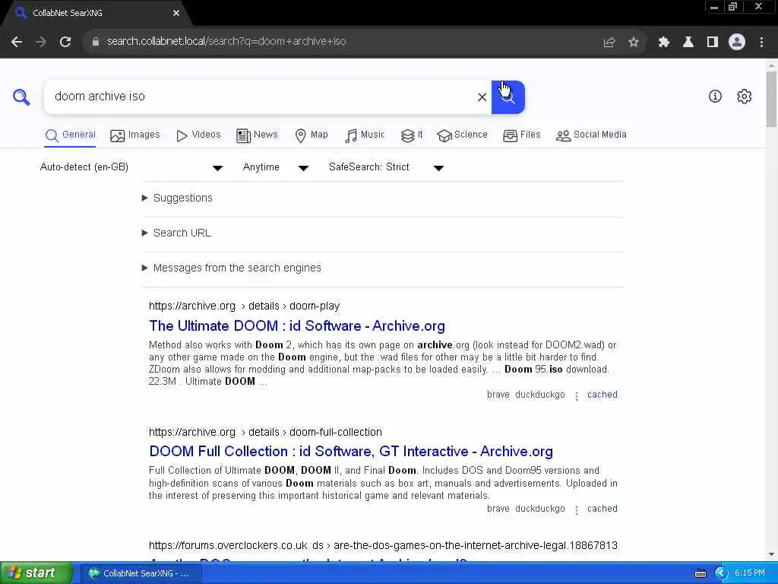Open options dots for doom-full-collection result
The width and height of the screenshot is (778, 584).
coord(577,510)
